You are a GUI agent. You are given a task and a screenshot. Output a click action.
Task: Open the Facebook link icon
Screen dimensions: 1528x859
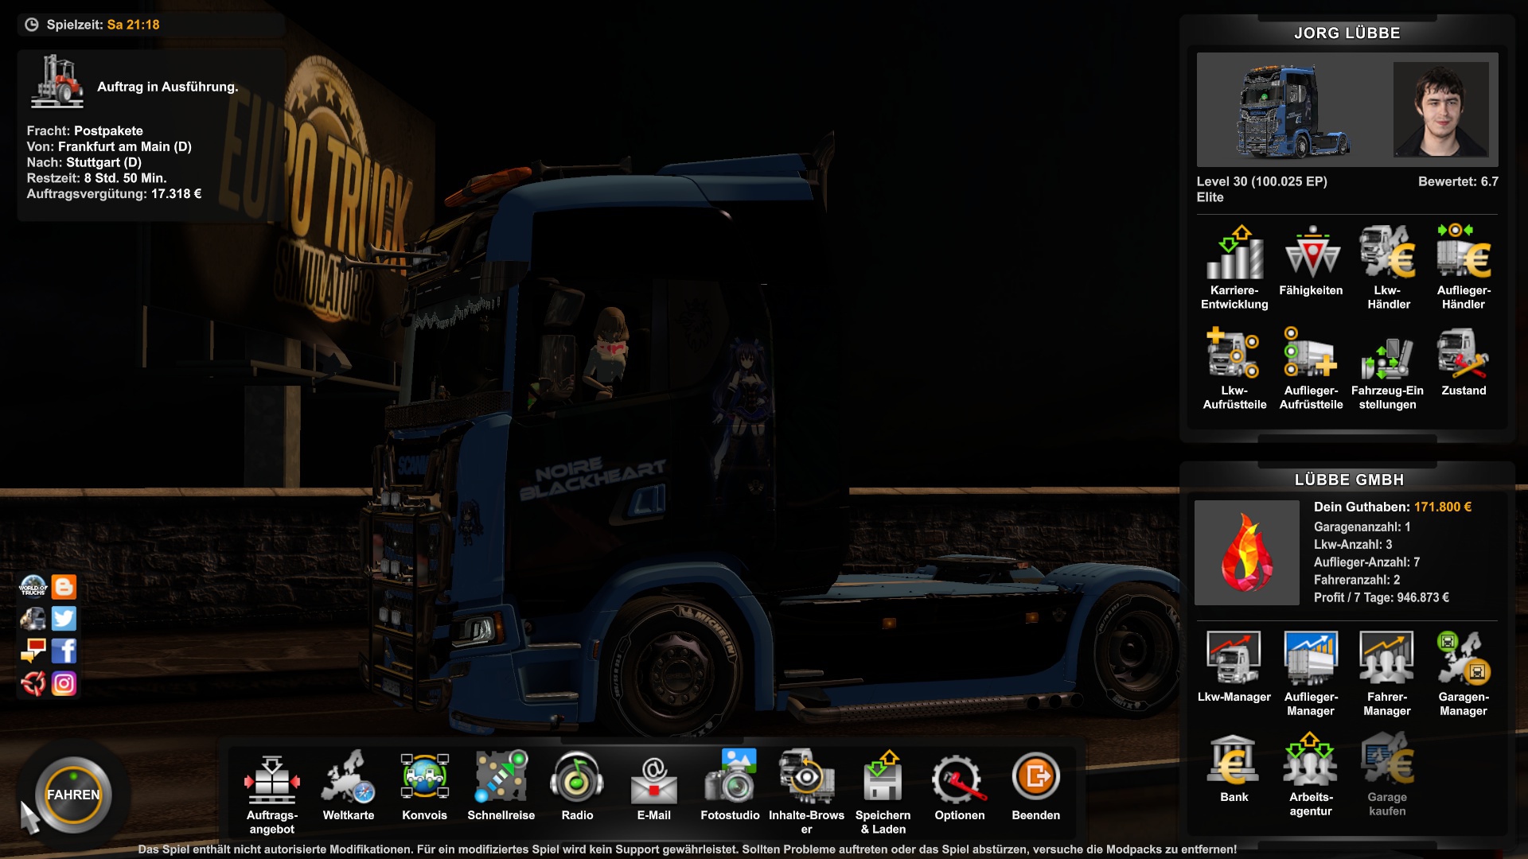(x=64, y=651)
